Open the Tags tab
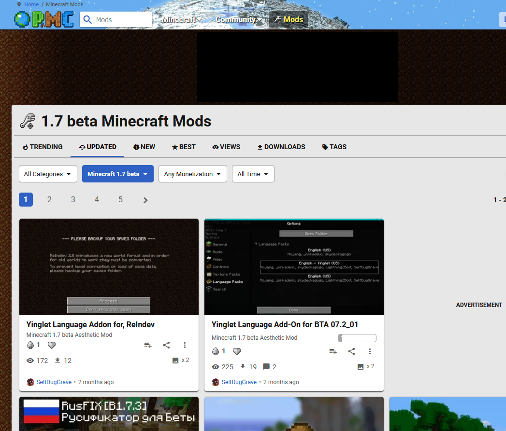This screenshot has width=506, height=431. click(334, 147)
